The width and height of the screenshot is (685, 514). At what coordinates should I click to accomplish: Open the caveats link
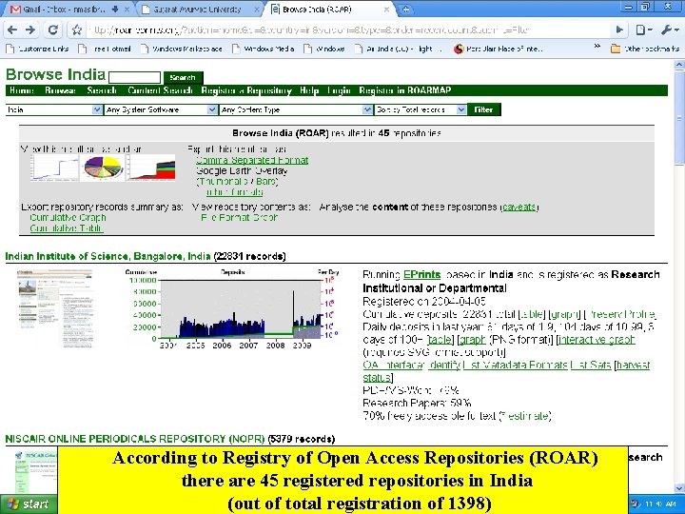click(x=519, y=207)
